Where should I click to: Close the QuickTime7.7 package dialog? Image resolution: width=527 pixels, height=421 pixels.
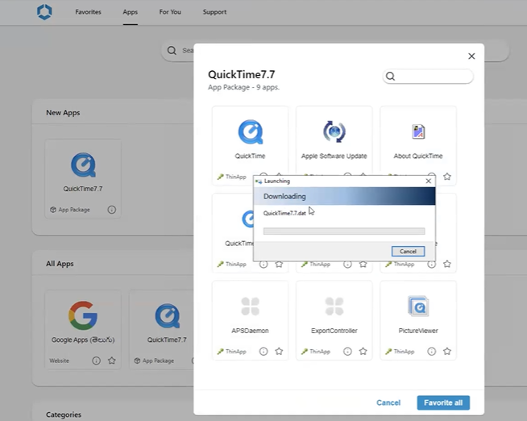pos(471,56)
